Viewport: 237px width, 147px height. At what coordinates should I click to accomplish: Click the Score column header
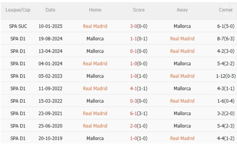(139, 10)
